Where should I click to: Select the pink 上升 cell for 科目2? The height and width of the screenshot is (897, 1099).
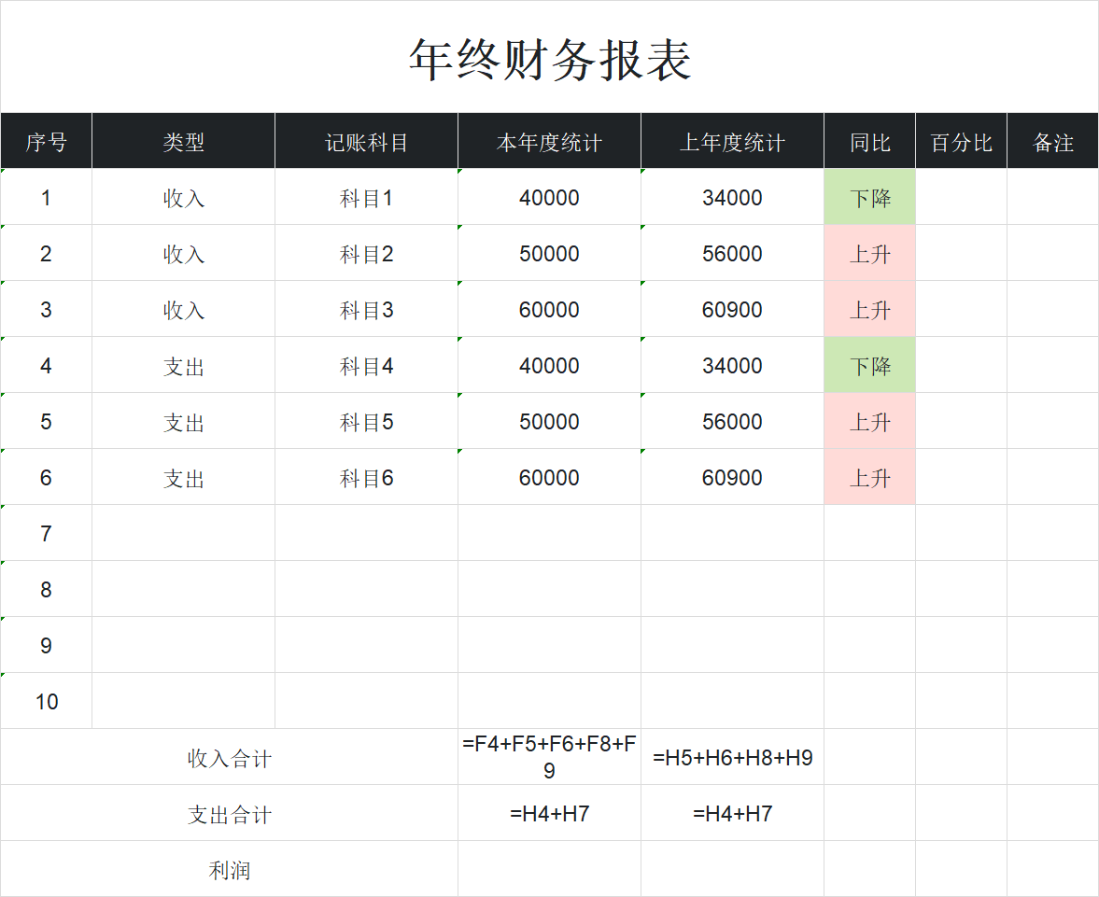pyautogui.click(x=868, y=253)
